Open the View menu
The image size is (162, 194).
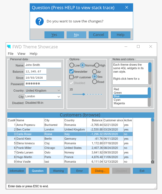21,53
